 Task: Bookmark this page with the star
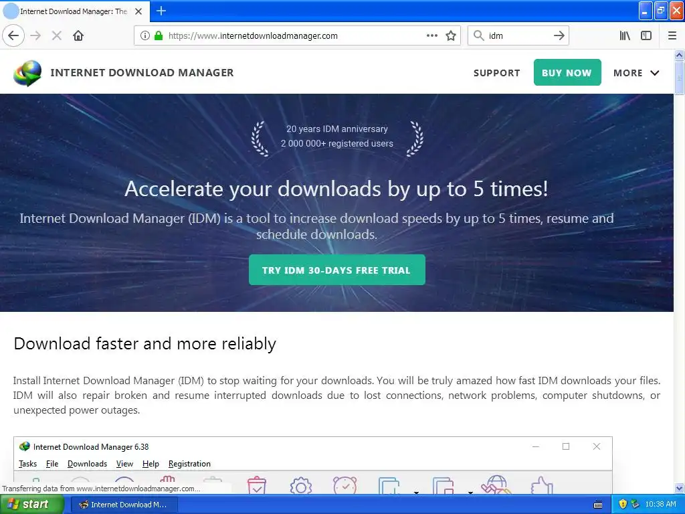451,35
